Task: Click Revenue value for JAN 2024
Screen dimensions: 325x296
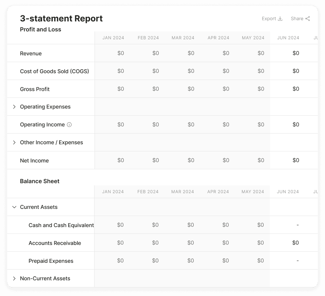Action: [x=121, y=53]
